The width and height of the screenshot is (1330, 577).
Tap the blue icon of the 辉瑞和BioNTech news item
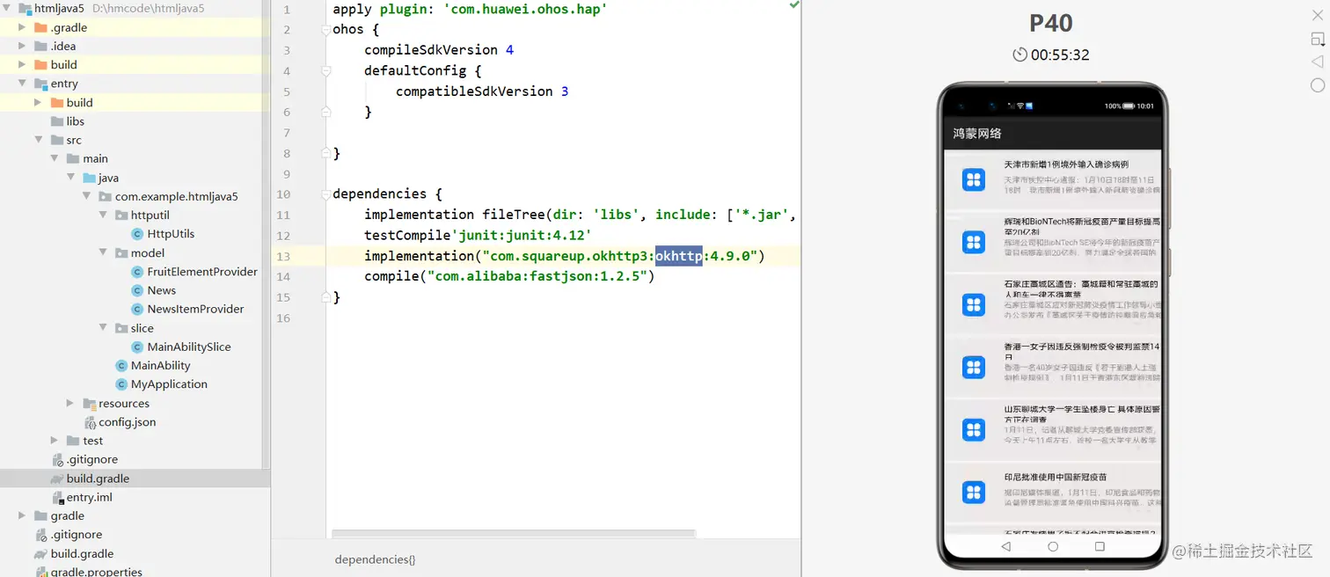[974, 243]
